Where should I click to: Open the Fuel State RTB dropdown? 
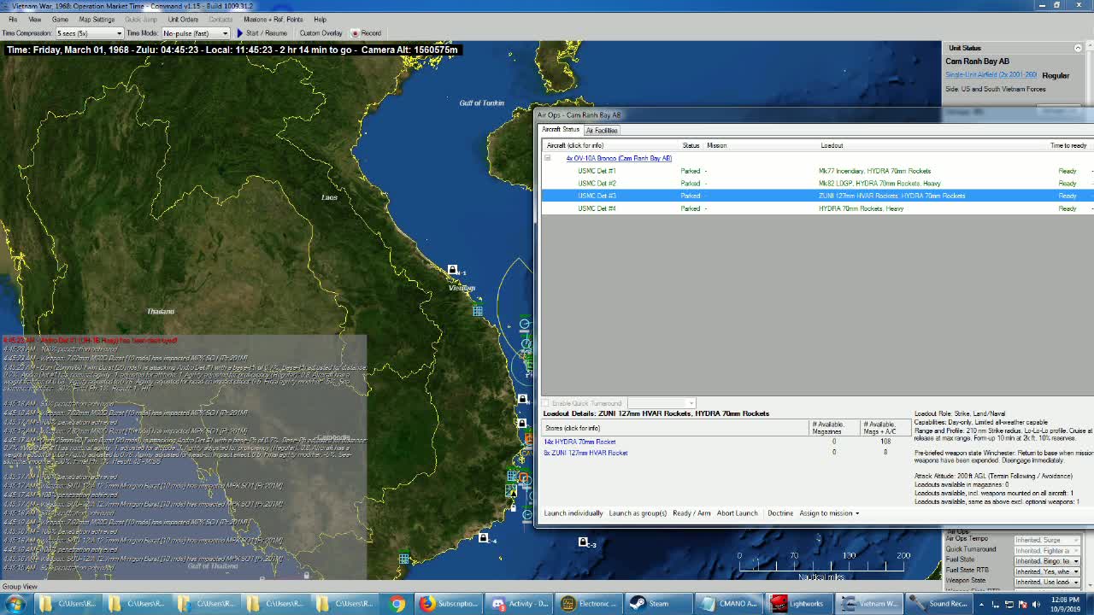pyautogui.click(x=1047, y=571)
